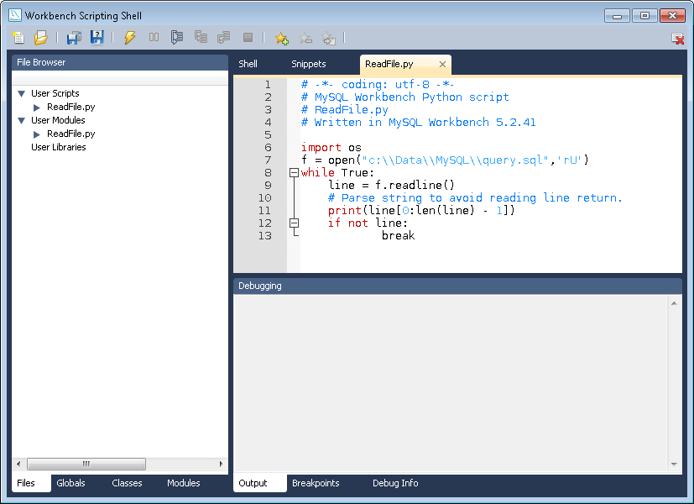
Task: Click the stop script square icon
Action: coord(248,38)
